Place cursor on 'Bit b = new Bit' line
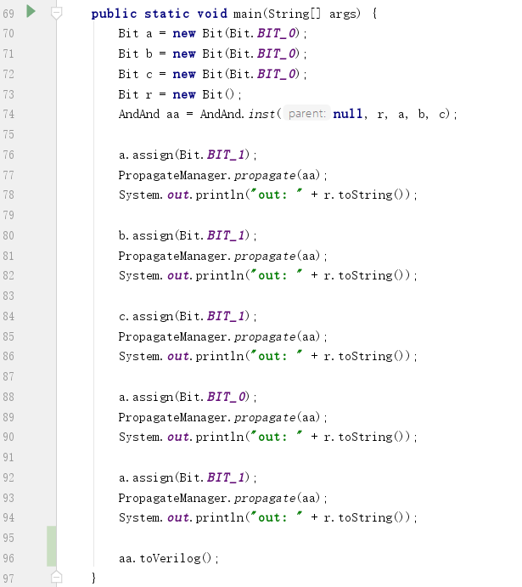The height and width of the screenshot is (587, 522). tap(212, 54)
